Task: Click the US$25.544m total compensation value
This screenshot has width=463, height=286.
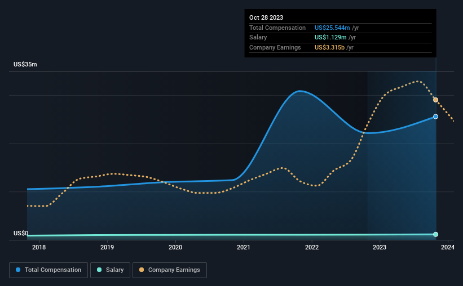Action: (x=332, y=28)
